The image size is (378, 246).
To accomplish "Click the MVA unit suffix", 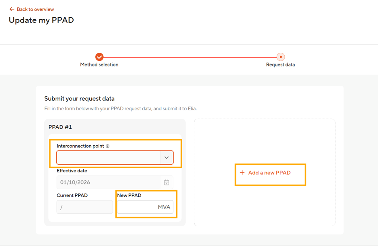I will (x=164, y=207).
